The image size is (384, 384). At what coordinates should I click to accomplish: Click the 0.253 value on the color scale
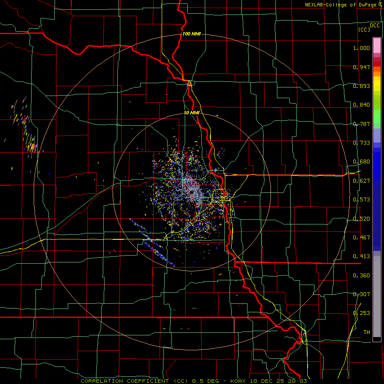[361, 313]
